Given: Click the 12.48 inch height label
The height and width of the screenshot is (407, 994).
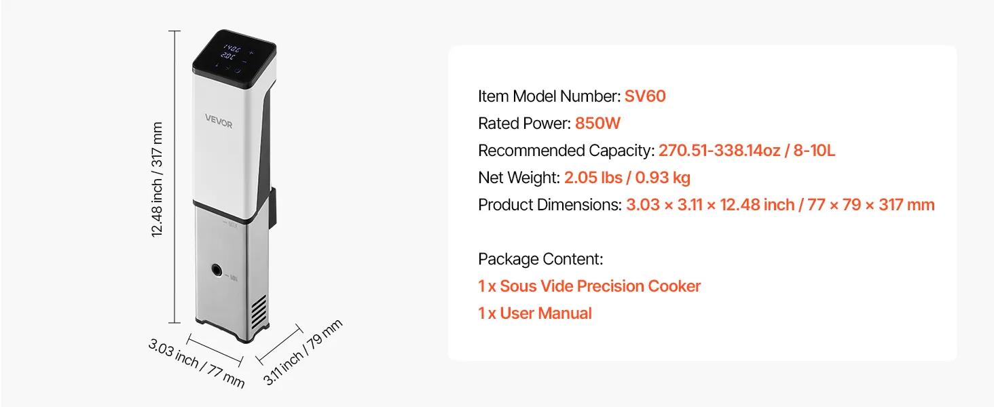Looking at the screenshot, I should [x=158, y=180].
